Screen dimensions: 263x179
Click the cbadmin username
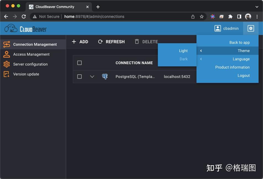tap(231, 28)
